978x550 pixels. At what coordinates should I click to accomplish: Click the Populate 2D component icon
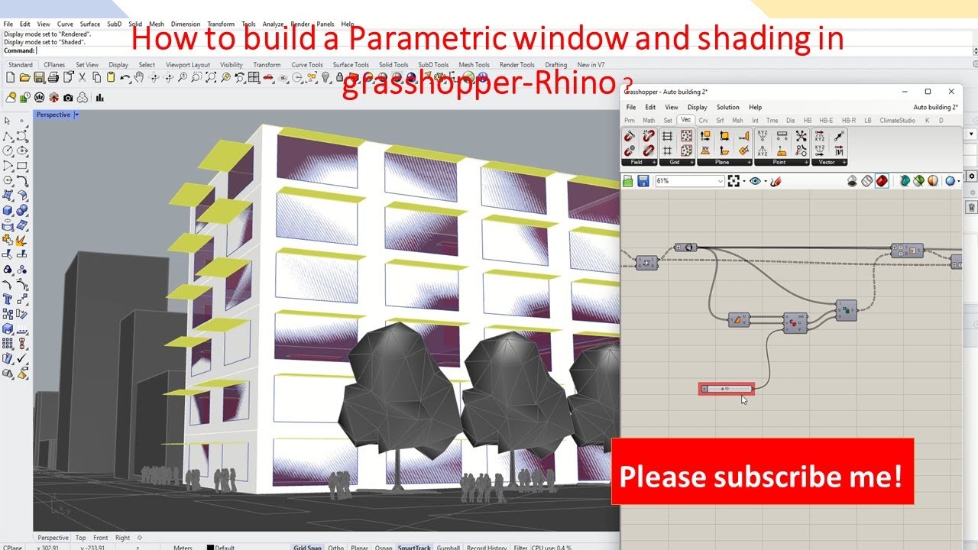pos(686,135)
